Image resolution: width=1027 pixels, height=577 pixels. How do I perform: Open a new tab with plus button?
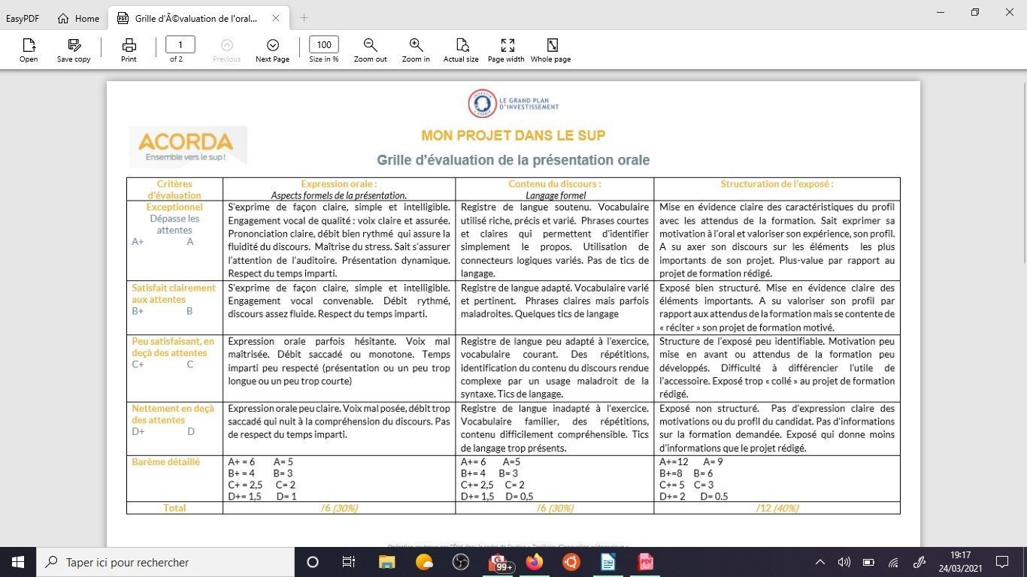tap(304, 18)
